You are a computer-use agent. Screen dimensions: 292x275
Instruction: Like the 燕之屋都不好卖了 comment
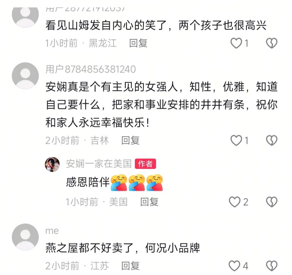(x=234, y=266)
